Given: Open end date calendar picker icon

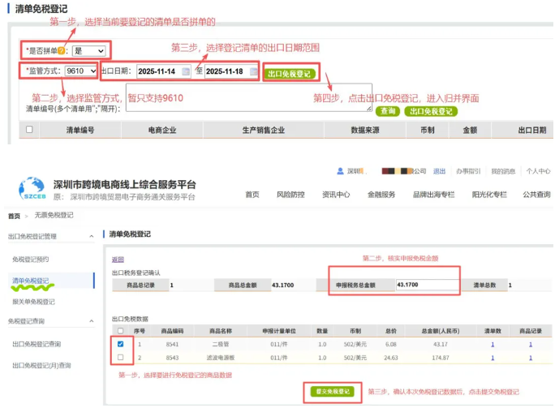Looking at the screenshot, I should pos(253,72).
